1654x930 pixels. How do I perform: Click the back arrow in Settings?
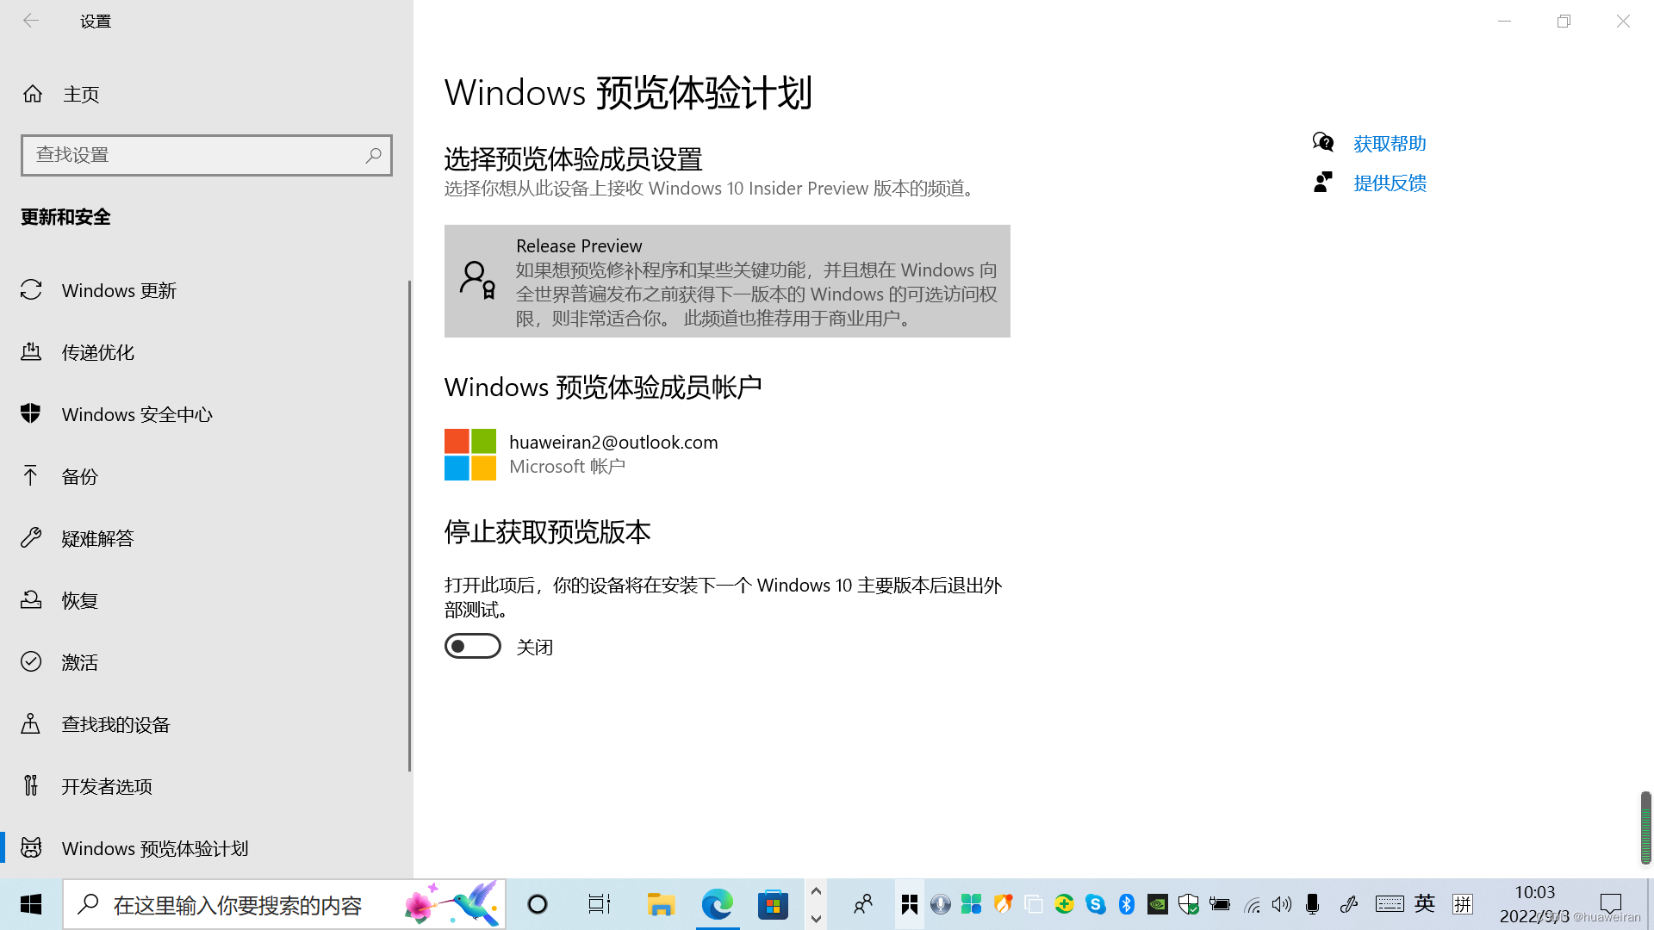click(31, 21)
